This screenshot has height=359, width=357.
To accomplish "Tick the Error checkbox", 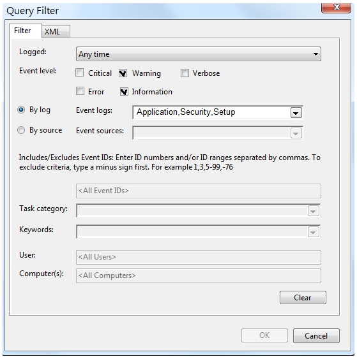I will [80, 91].
